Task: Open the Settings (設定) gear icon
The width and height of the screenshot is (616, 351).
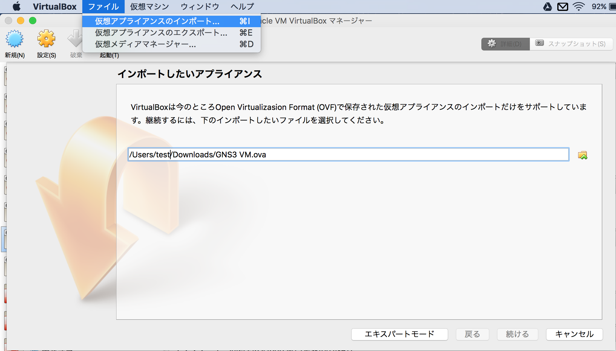Action: coord(46,39)
